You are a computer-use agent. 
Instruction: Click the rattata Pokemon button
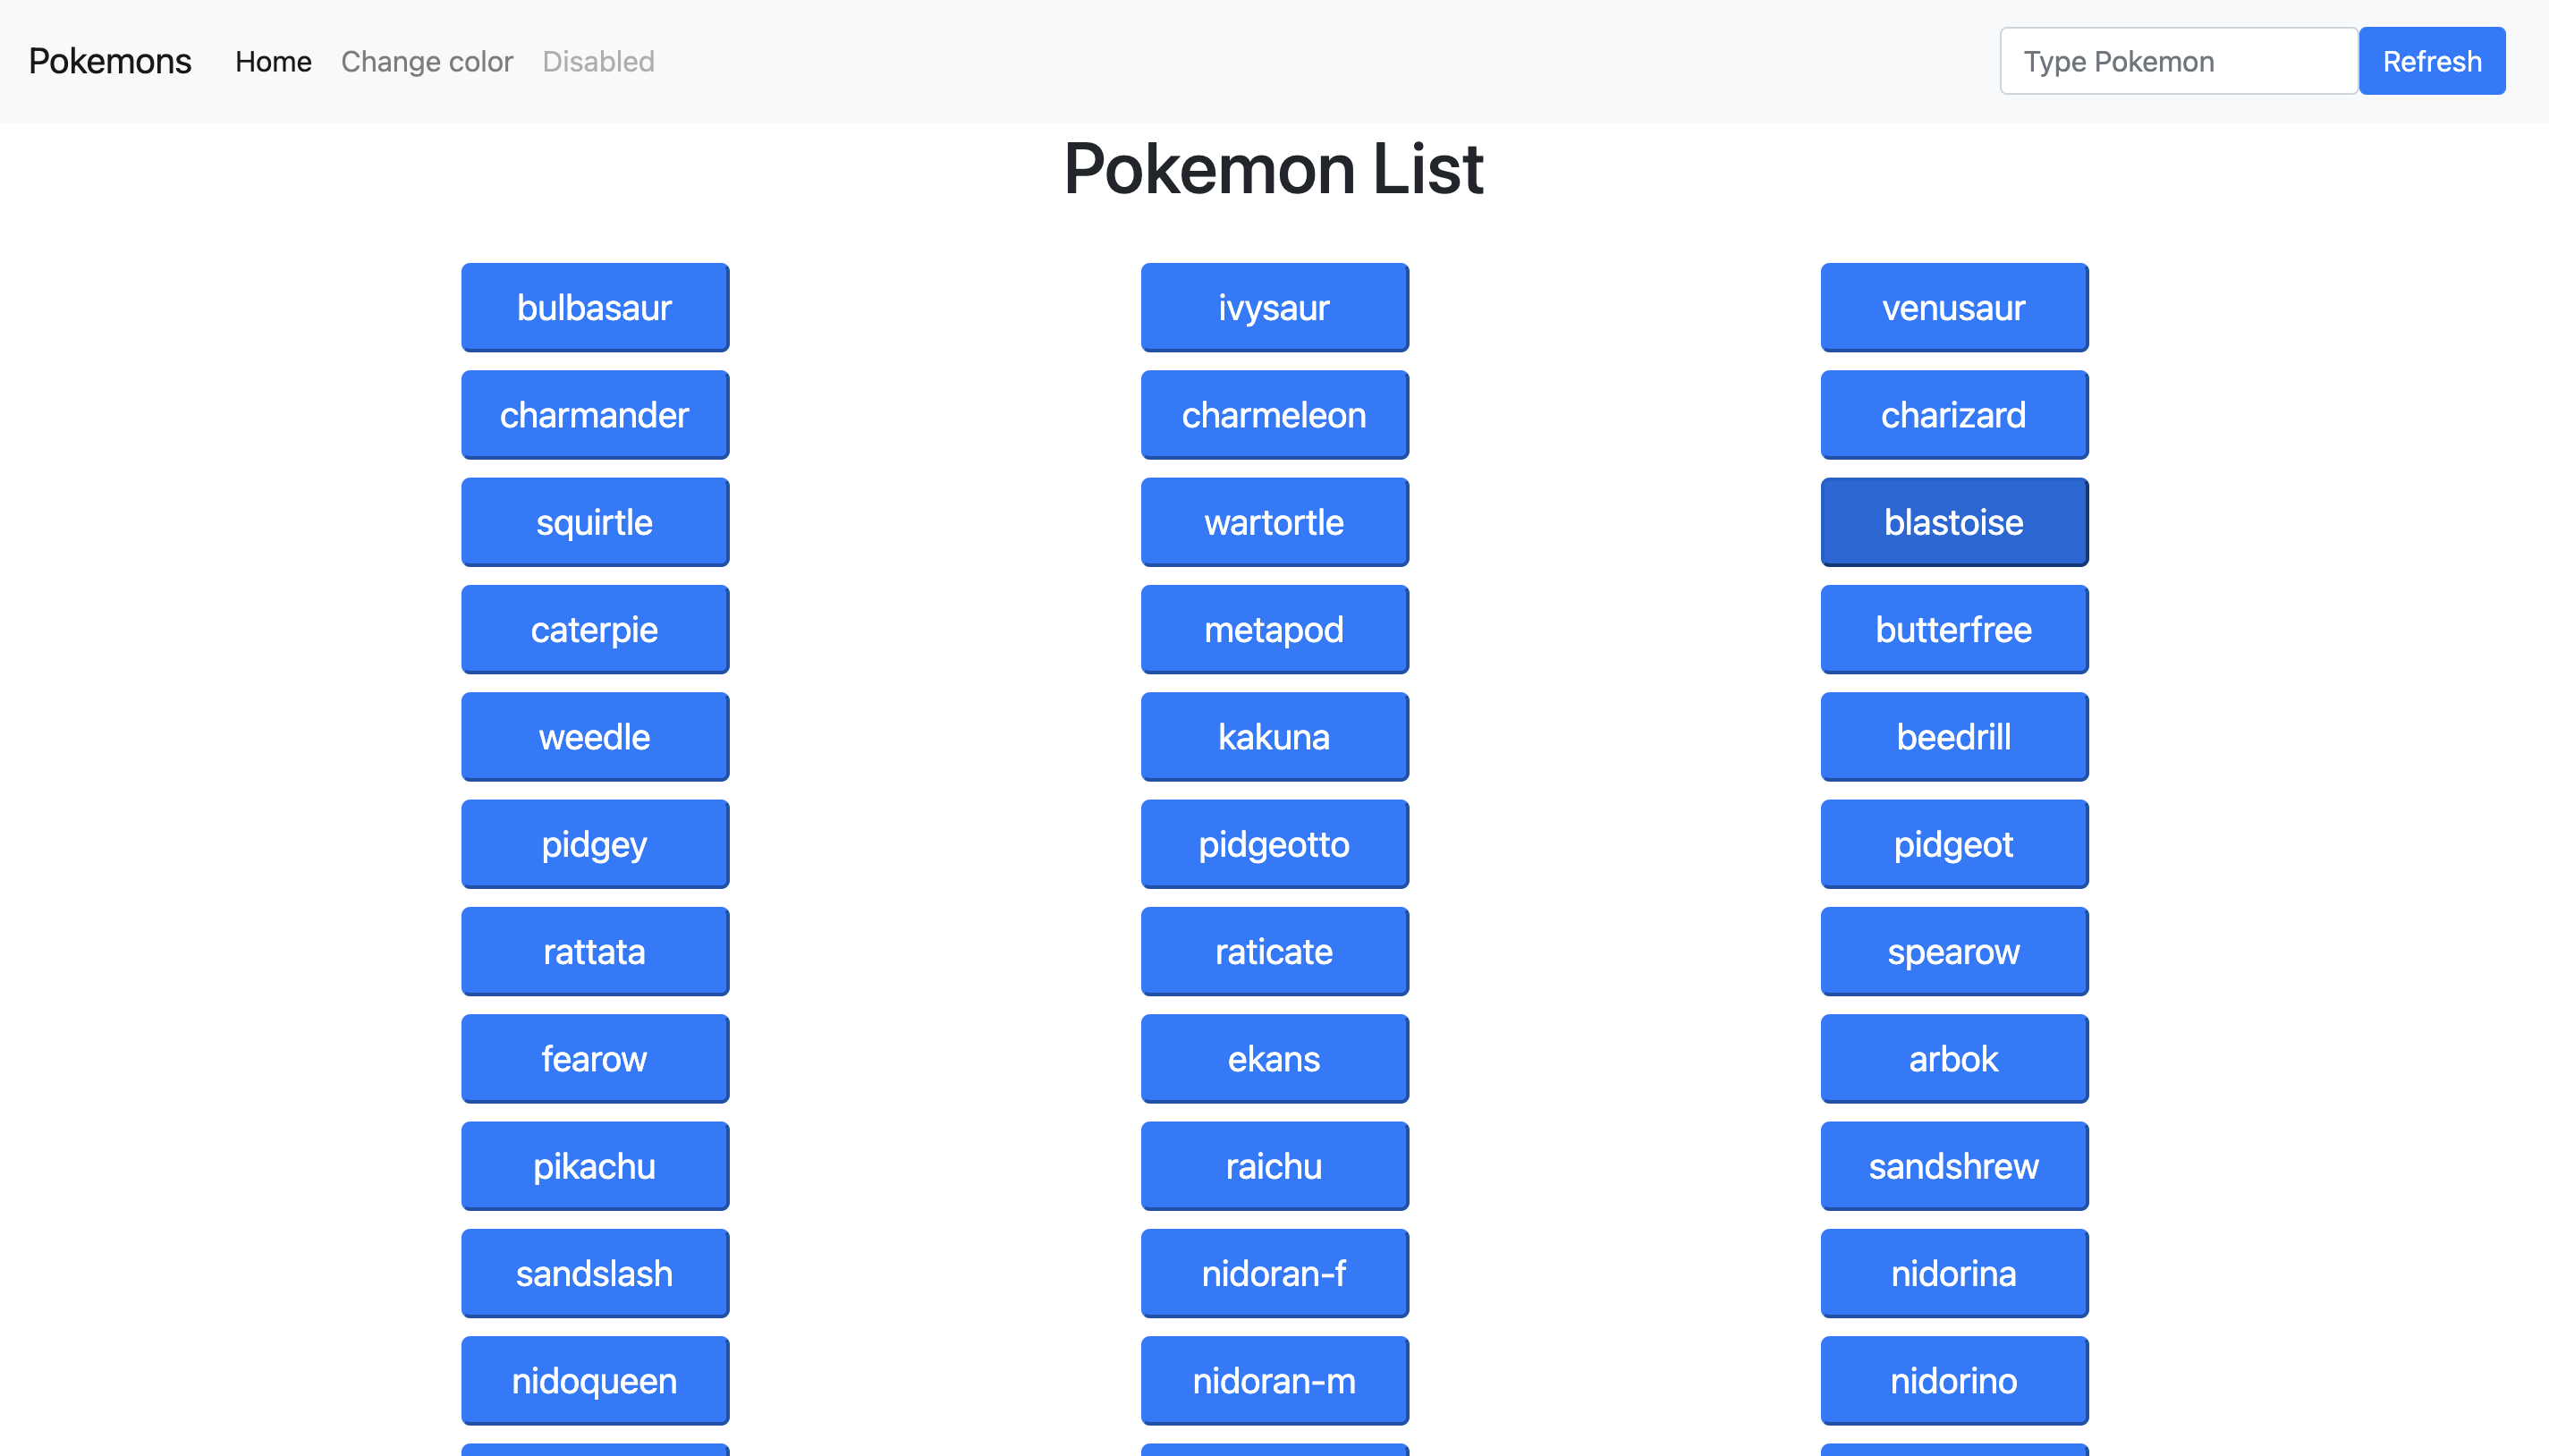click(x=596, y=952)
